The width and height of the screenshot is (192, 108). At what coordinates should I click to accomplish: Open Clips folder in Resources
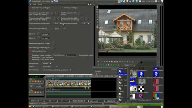click(121, 95)
